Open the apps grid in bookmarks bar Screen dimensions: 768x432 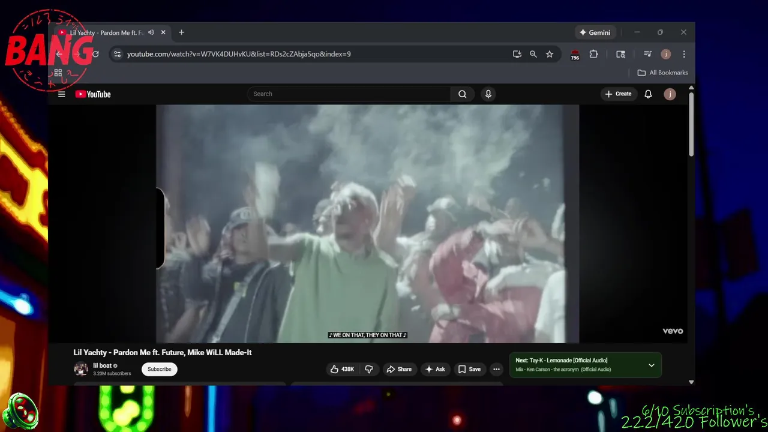point(58,73)
